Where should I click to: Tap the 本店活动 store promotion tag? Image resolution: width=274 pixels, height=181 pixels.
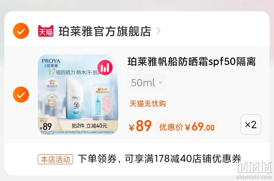click(x=55, y=159)
